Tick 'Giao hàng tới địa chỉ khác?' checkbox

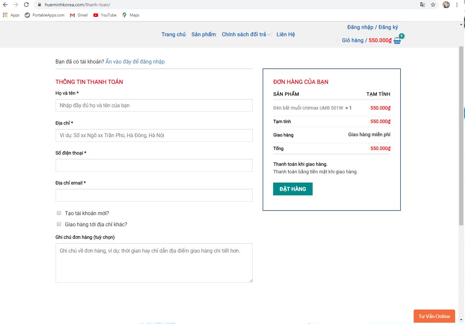(59, 224)
